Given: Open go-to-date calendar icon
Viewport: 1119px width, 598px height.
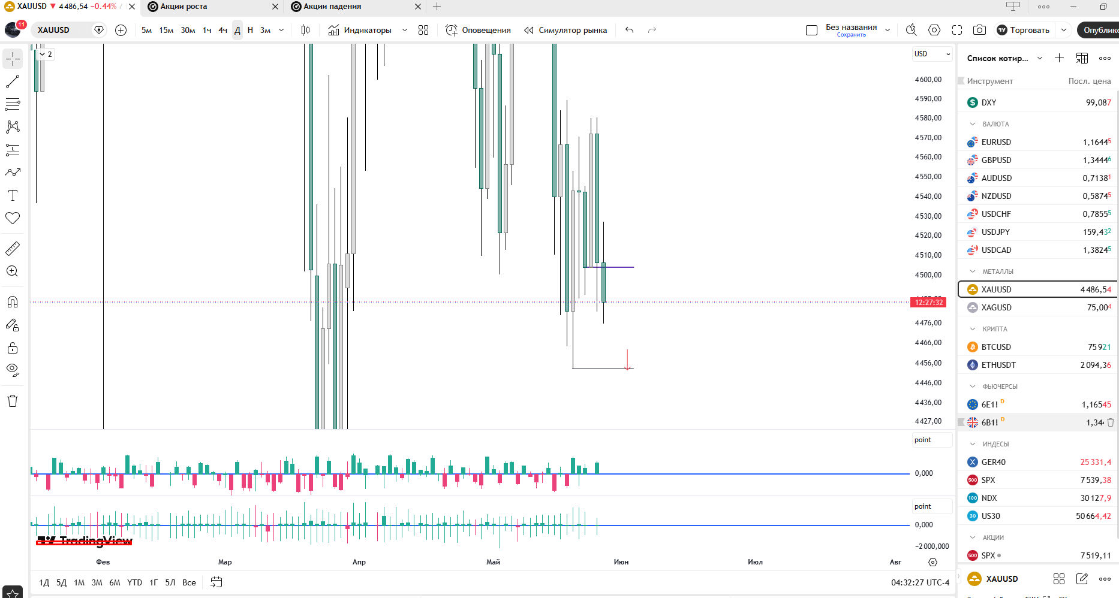Looking at the screenshot, I should [216, 582].
